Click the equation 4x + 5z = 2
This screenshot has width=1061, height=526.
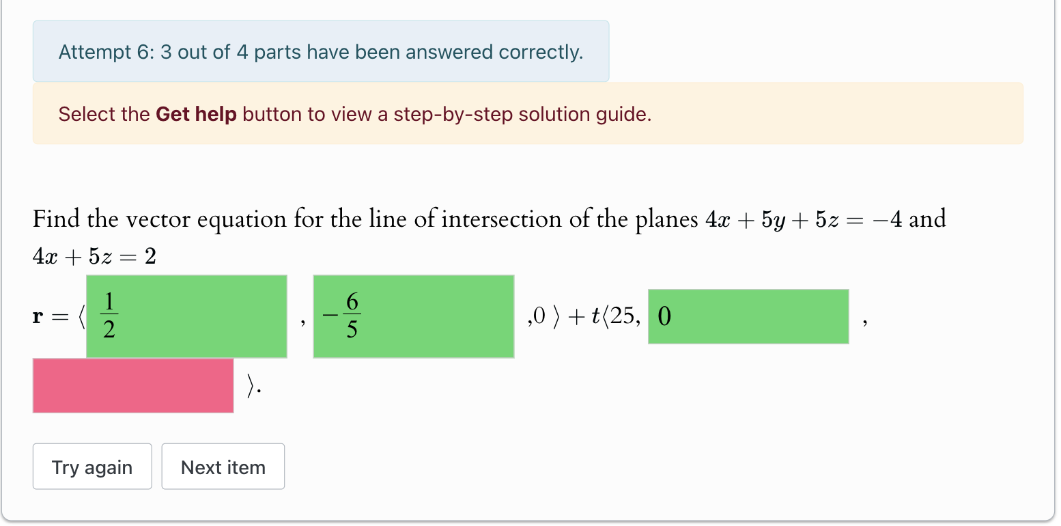point(94,257)
